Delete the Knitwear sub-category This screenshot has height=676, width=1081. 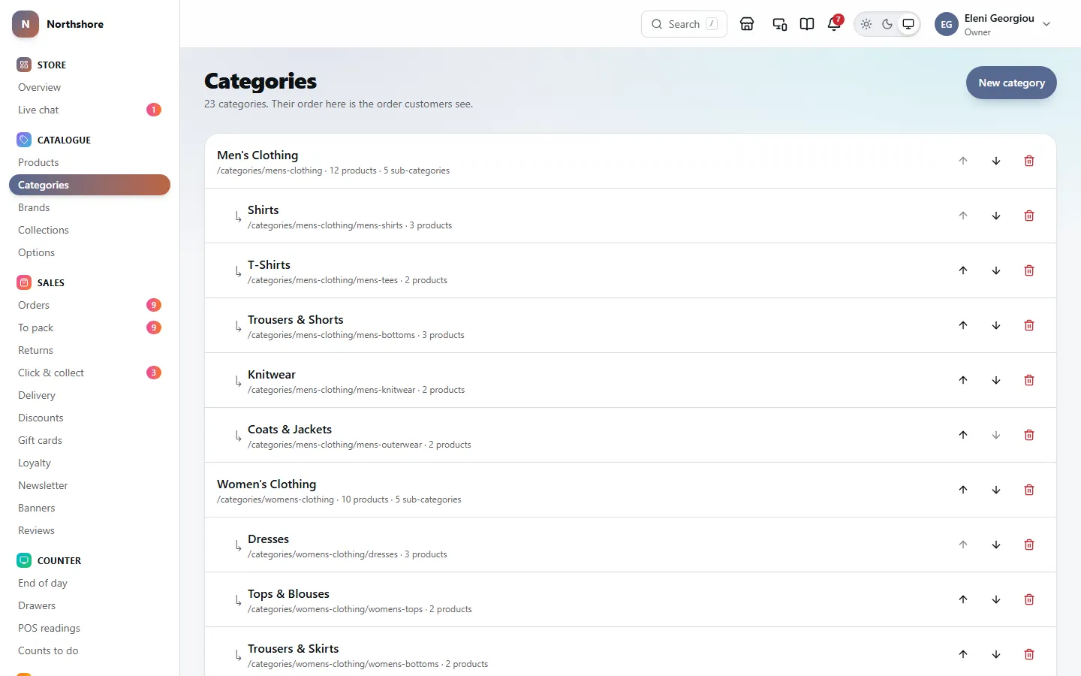[1029, 380]
